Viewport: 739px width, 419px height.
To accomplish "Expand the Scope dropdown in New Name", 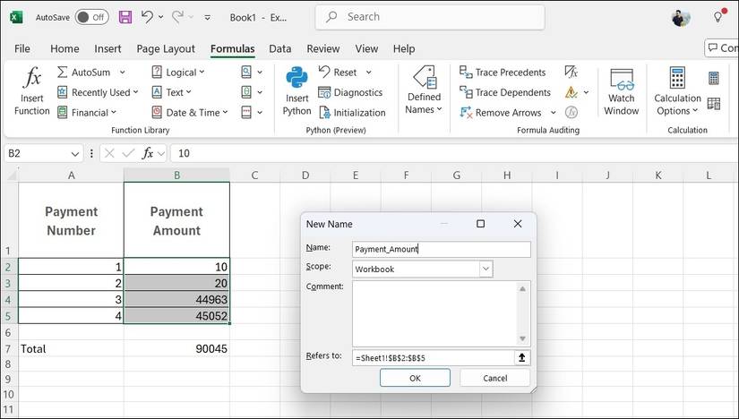I will coord(486,269).
